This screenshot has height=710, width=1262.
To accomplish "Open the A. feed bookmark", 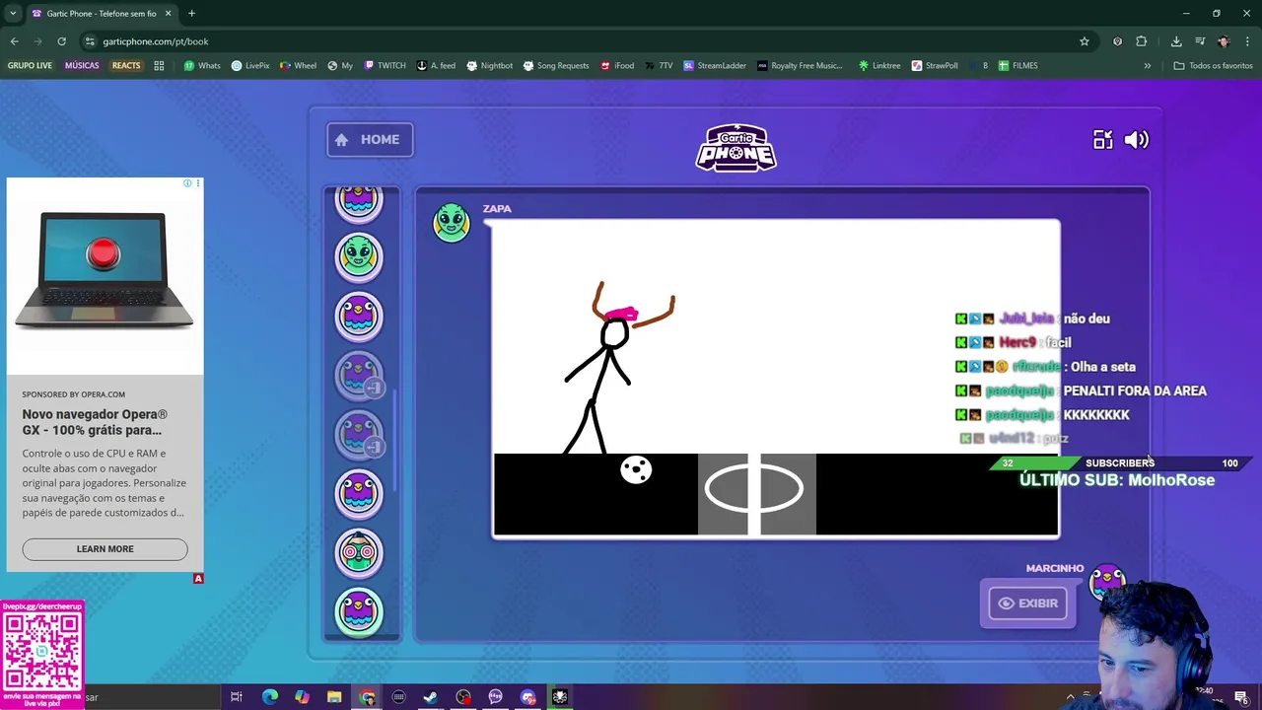I will coord(436,66).
